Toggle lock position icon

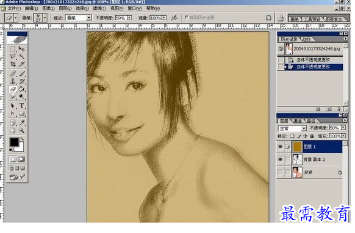[305, 136]
